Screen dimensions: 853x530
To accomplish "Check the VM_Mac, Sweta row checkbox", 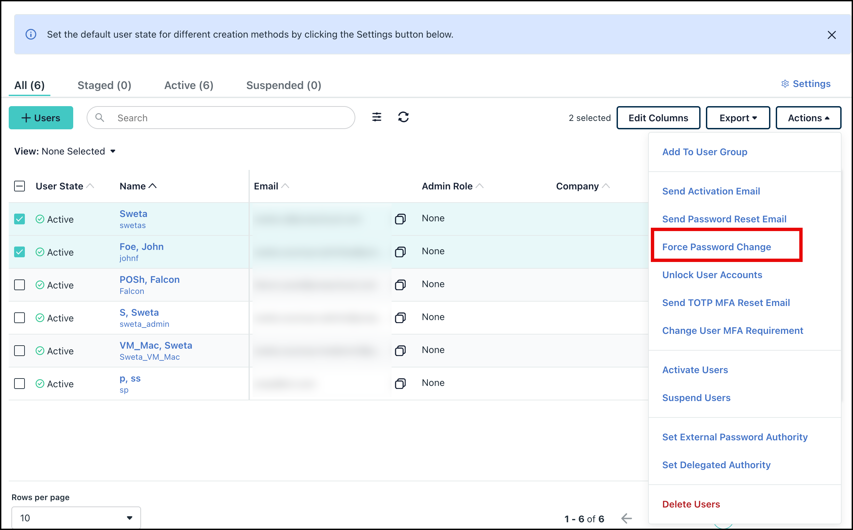I will pos(19,351).
